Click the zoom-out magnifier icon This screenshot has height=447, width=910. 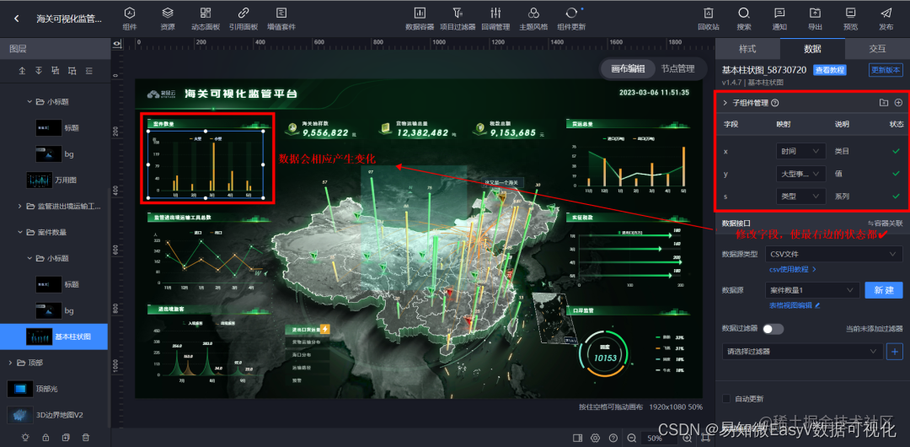[x=631, y=438]
